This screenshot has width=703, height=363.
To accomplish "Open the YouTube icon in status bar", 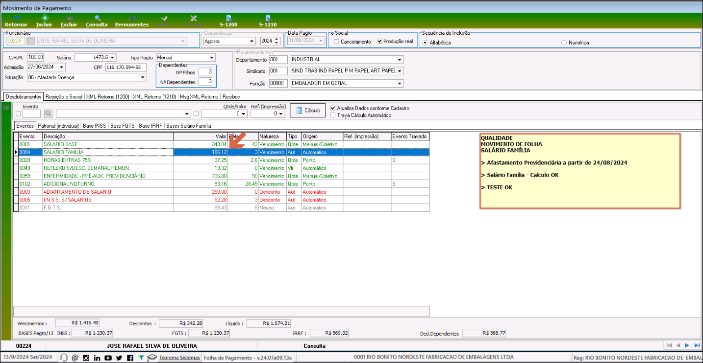I will tap(108, 358).
